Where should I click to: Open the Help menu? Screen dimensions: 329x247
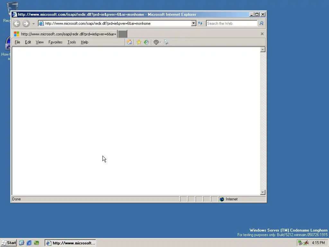pos(84,42)
